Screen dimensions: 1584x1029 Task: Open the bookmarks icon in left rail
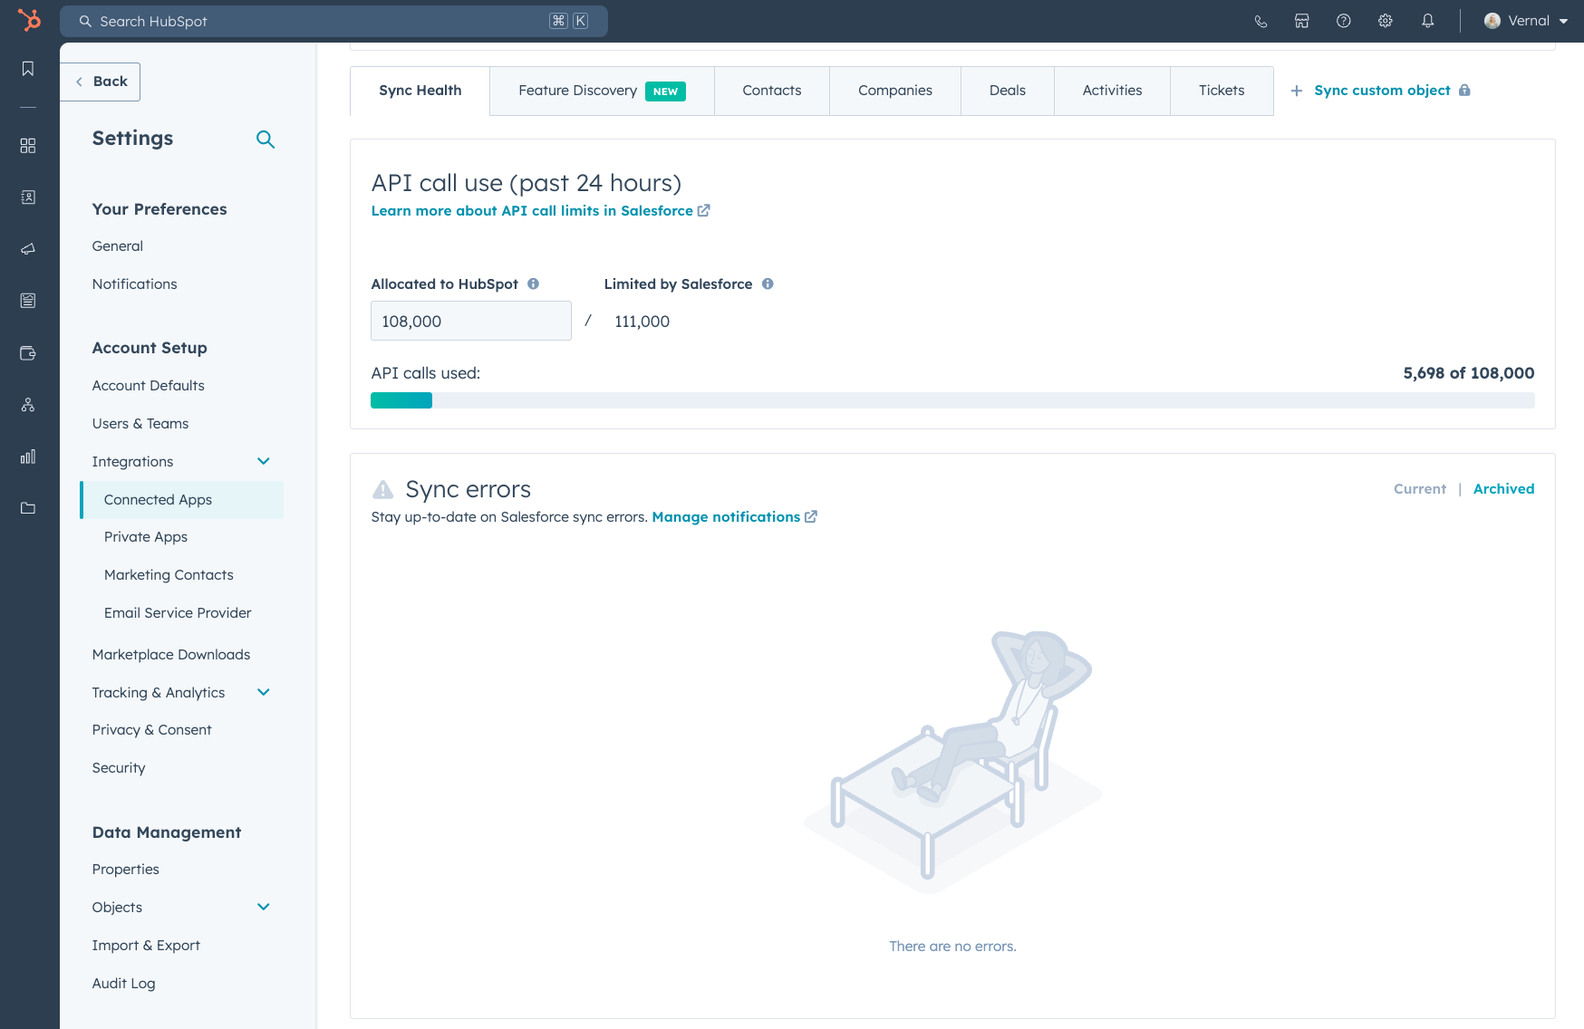tap(28, 69)
